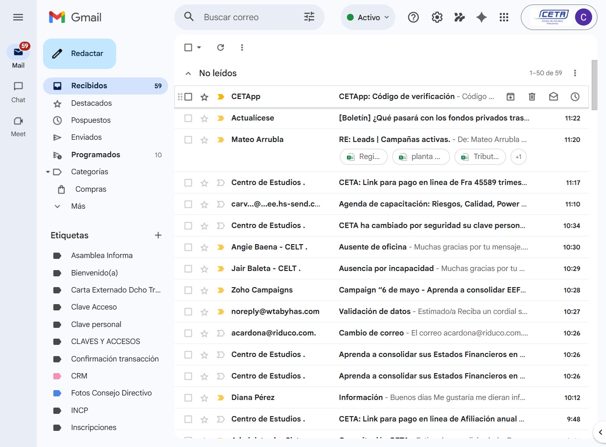This screenshot has height=447, width=606.
Task: Mark the CETApp email as read
Action: [x=554, y=97]
